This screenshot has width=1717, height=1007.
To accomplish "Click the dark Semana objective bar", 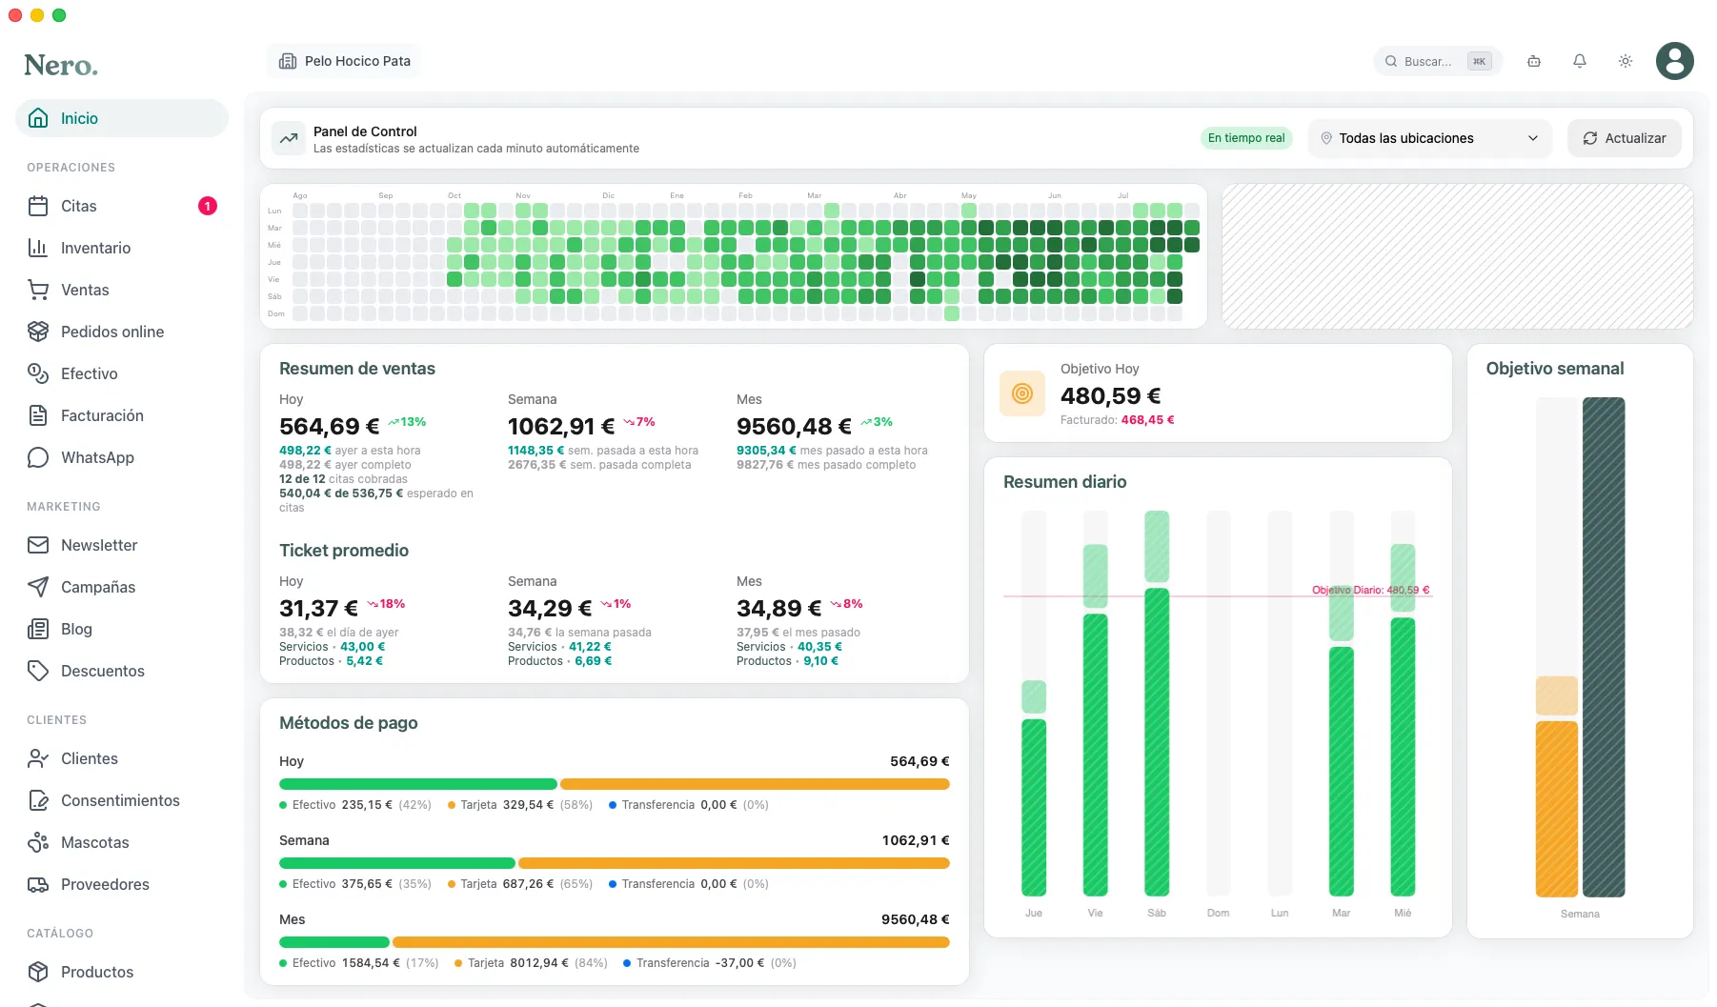I will [x=1604, y=647].
